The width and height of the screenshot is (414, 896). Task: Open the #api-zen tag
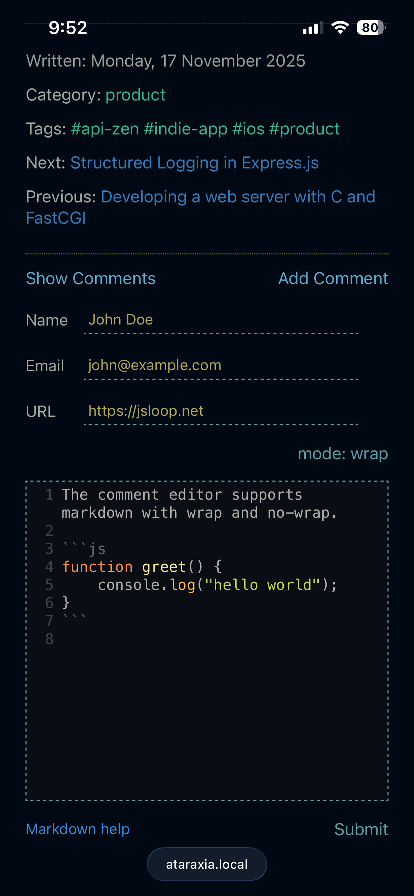coord(105,129)
